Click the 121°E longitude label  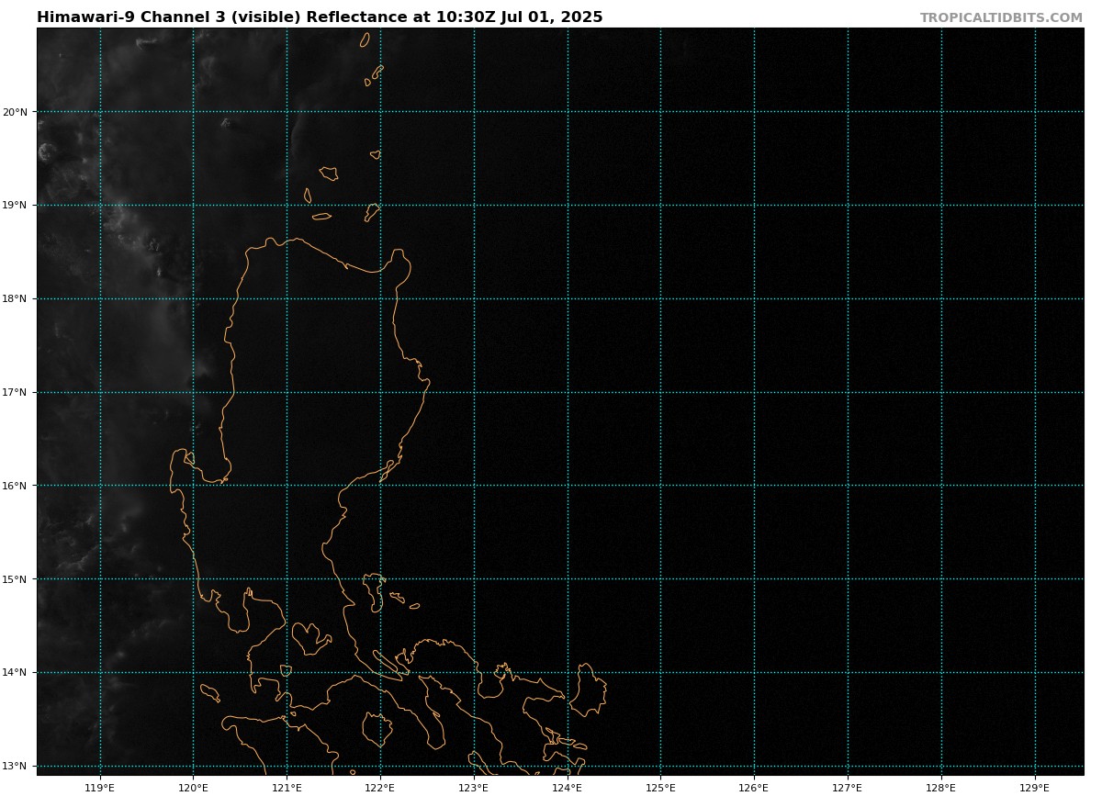tap(287, 787)
